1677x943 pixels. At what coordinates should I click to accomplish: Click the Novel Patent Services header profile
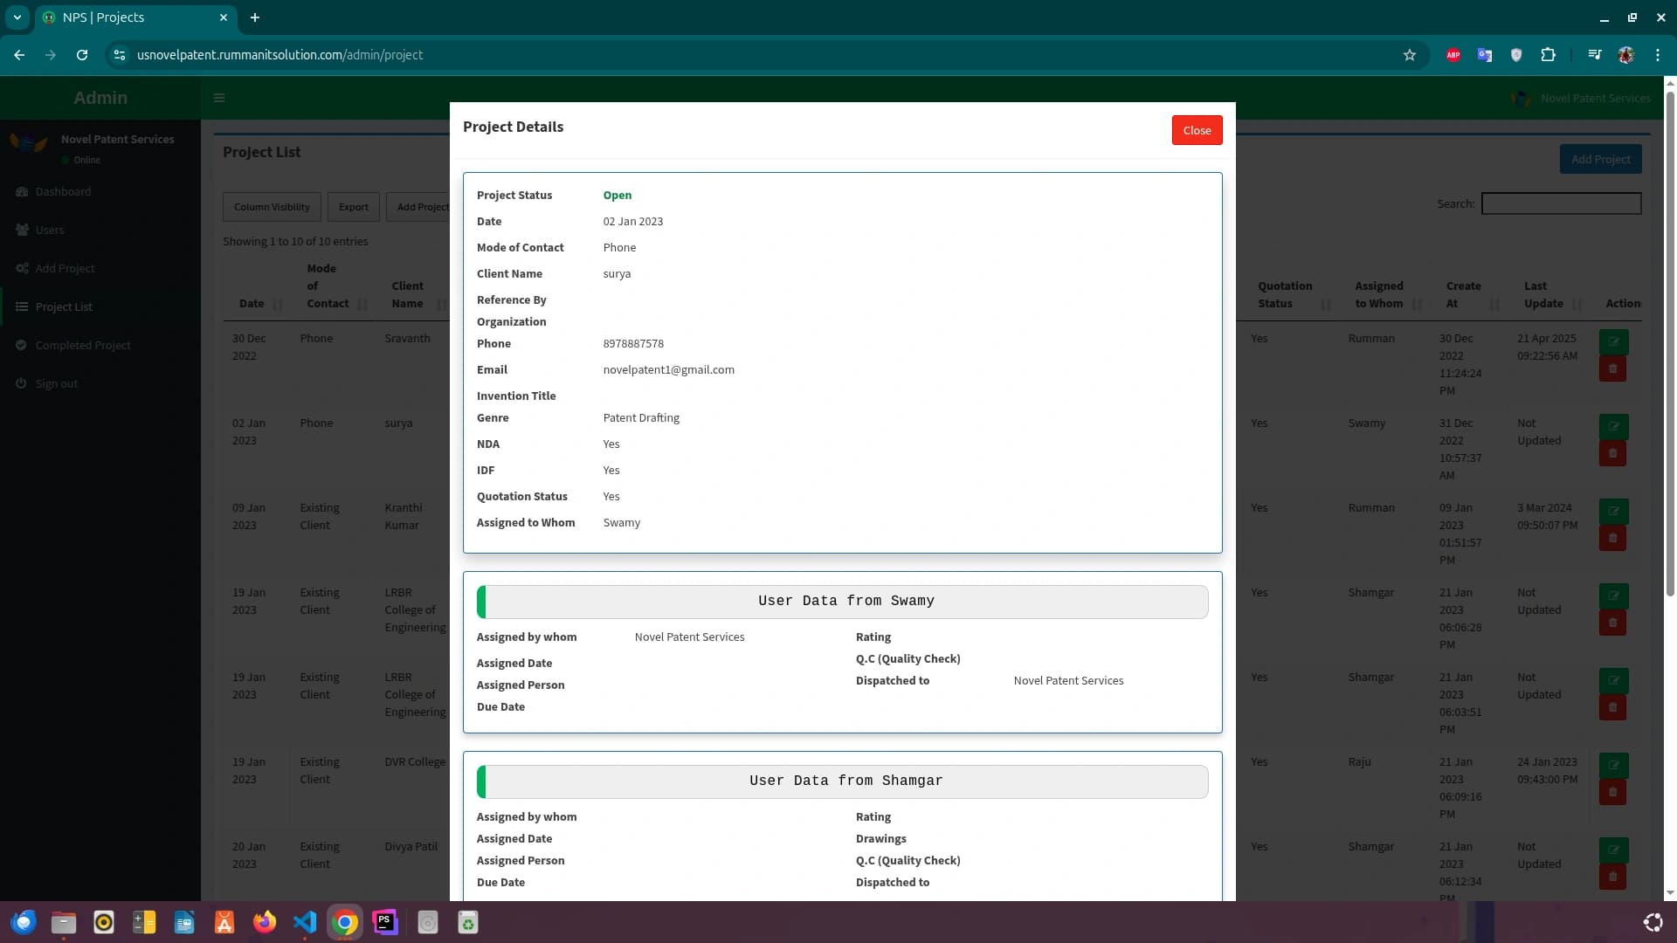[x=1581, y=98]
